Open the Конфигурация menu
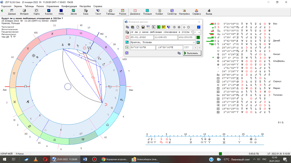 click(69, 6)
